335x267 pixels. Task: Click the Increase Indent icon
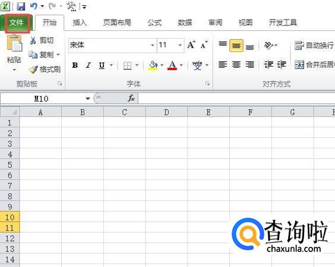282,64
